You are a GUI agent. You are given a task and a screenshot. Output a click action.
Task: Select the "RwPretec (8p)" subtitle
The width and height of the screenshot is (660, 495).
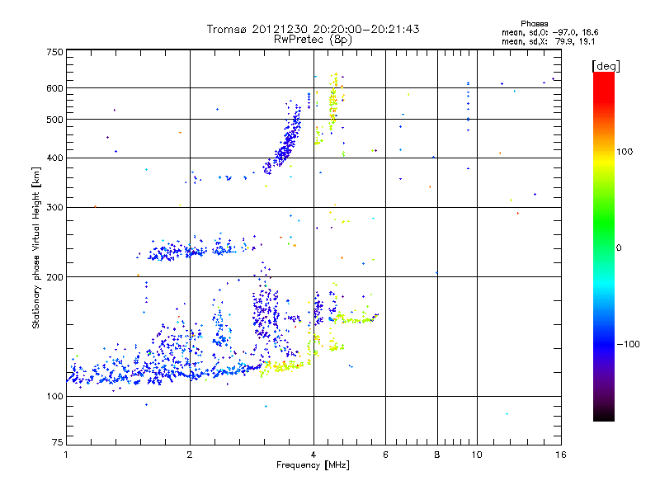pyautogui.click(x=313, y=40)
